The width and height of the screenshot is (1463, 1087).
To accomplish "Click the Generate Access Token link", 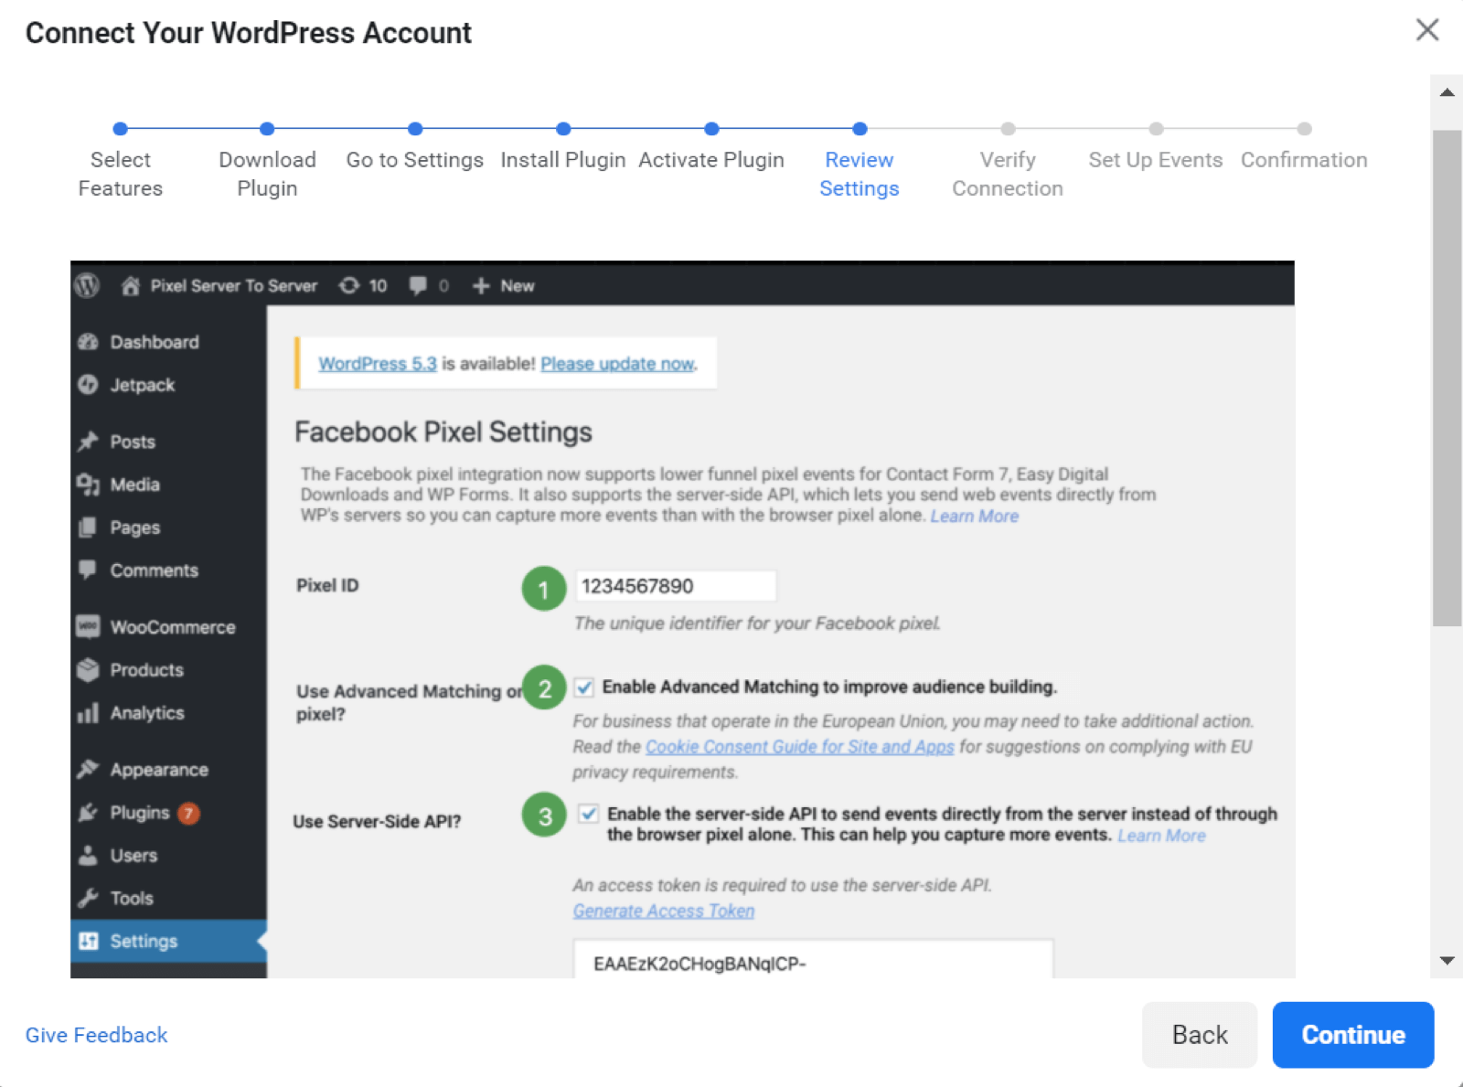I will (664, 911).
